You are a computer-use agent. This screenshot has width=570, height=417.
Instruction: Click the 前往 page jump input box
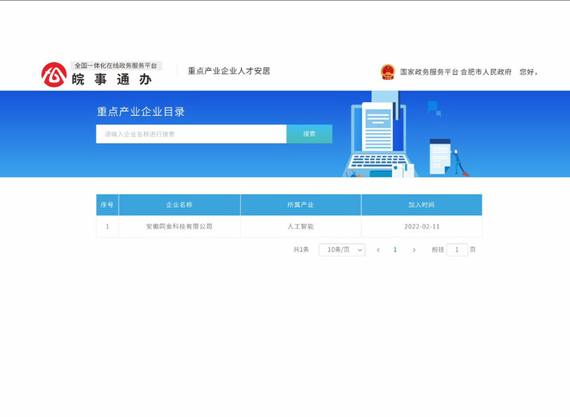point(457,250)
